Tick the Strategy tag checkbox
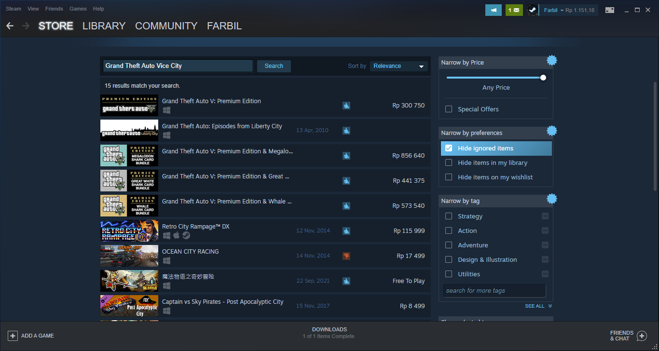659x351 pixels. click(448, 216)
